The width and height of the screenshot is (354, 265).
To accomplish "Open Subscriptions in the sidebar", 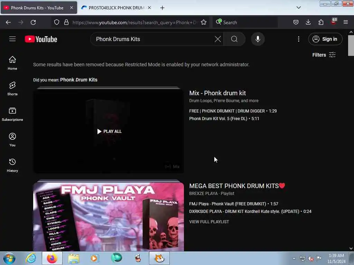I will [12, 114].
